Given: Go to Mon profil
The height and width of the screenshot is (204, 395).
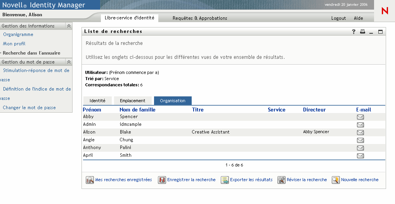Looking at the screenshot, I should point(14,44).
